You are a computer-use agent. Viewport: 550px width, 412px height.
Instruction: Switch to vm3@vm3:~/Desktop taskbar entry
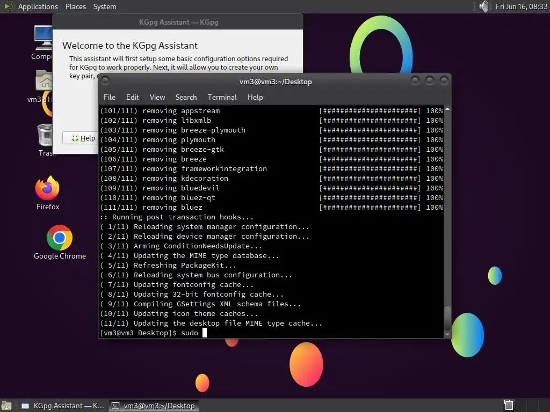pyautogui.click(x=153, y=406)
